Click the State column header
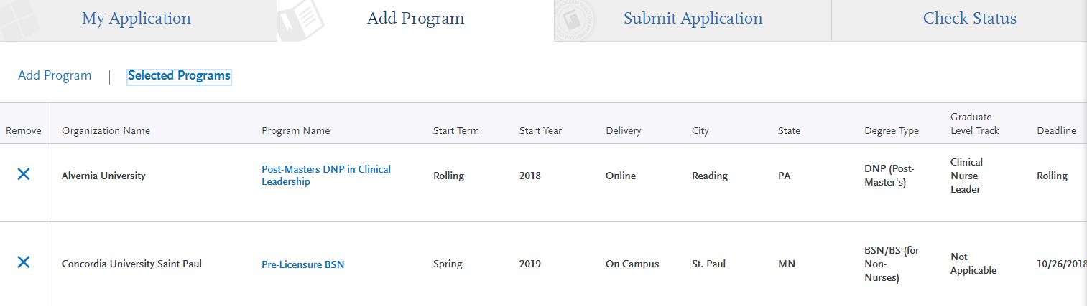This screenshot has width=1087, height=306. 789,130
